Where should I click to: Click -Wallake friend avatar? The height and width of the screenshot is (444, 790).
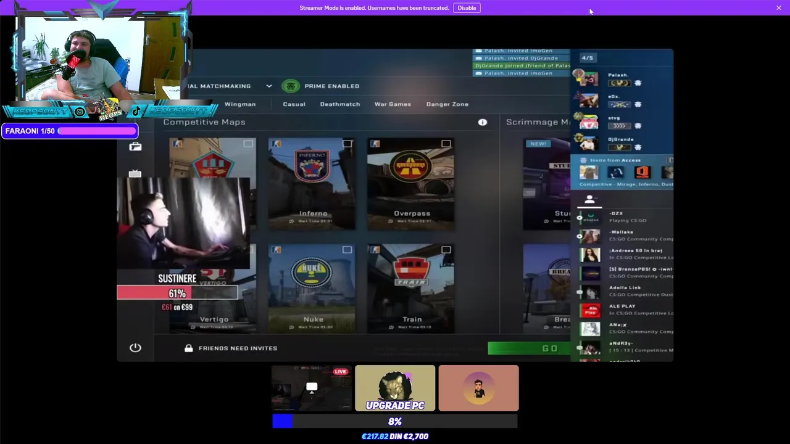590,236
